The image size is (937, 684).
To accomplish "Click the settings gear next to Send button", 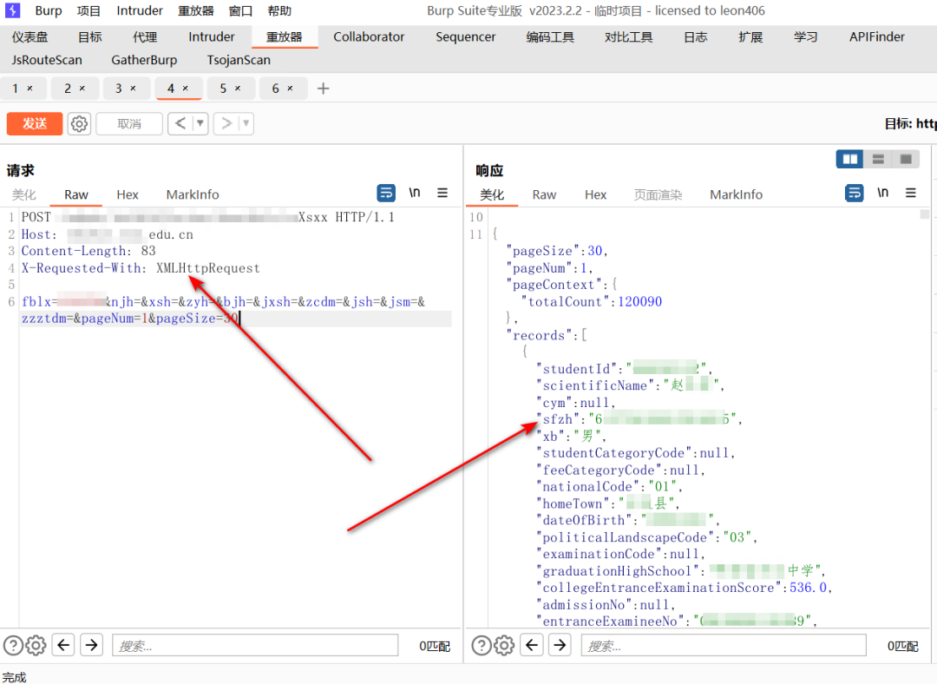I will tap(79, 124).
